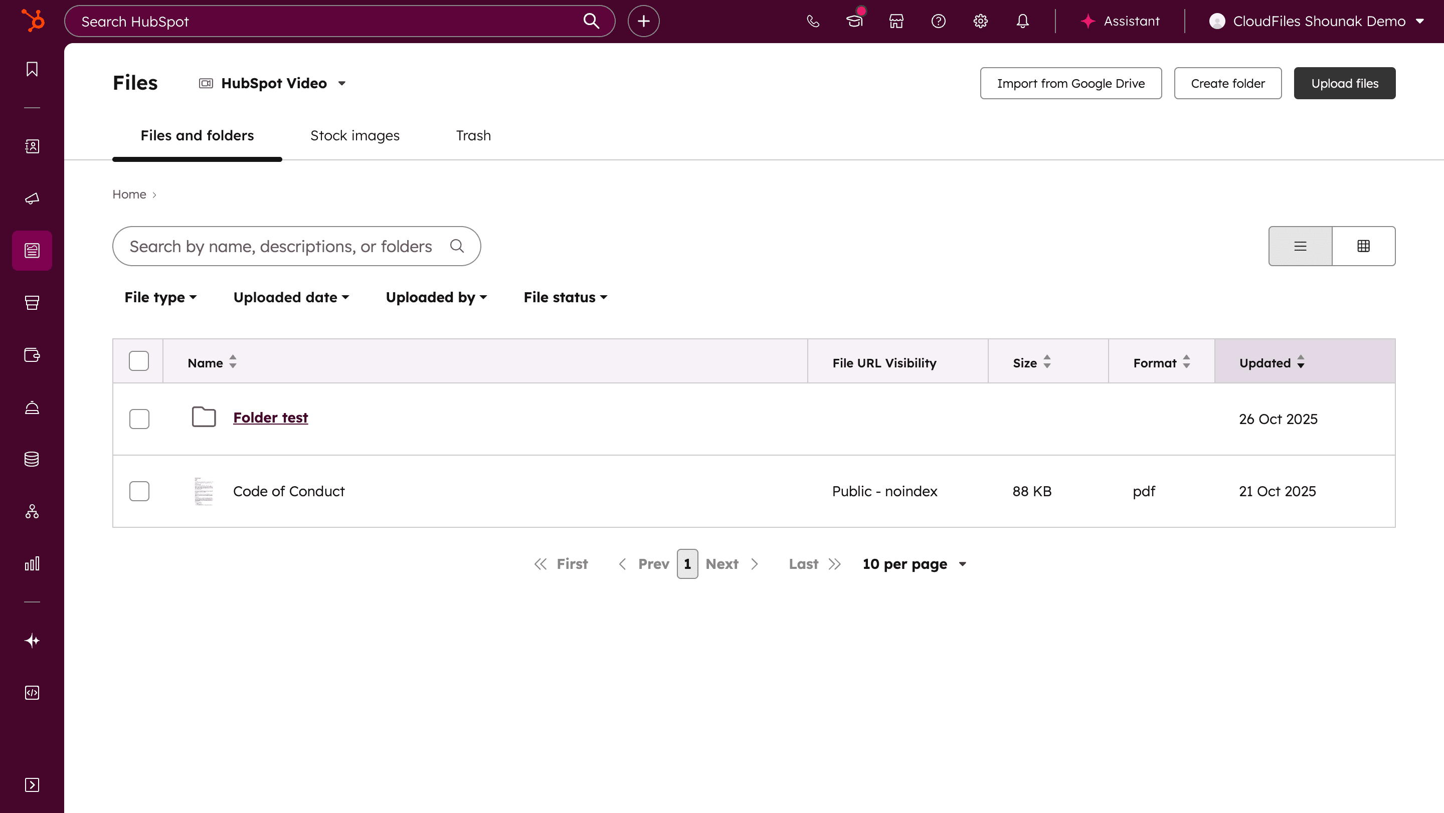Click the Breeze Assistant button
Screen dimensions: 1444x813
click(1120, 21)
